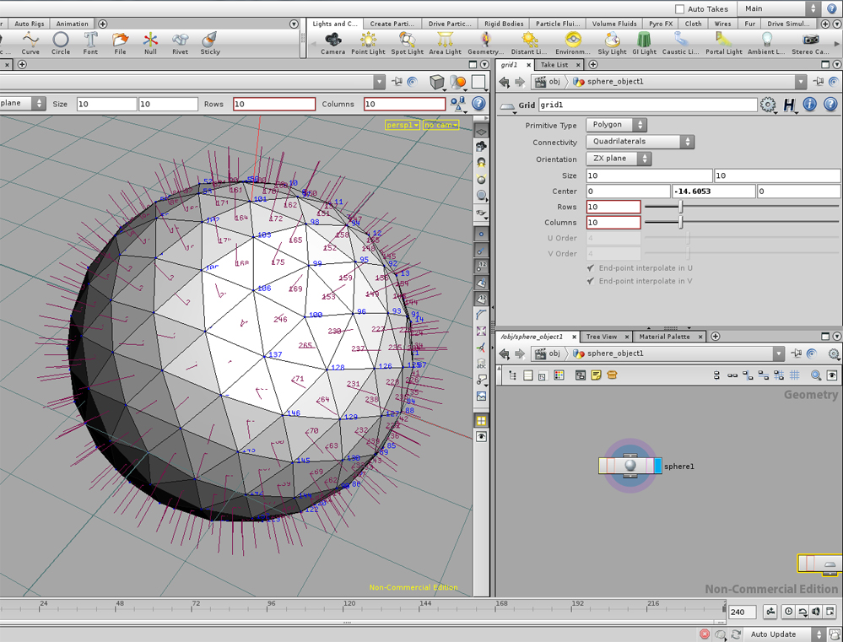Edit the Center Y value field
The image size is (843, 642).
[x=713, y=192]
